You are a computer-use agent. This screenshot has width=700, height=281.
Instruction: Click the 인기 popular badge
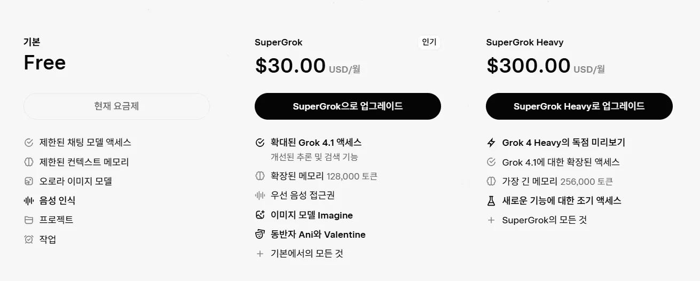click(x=429, y=43)
